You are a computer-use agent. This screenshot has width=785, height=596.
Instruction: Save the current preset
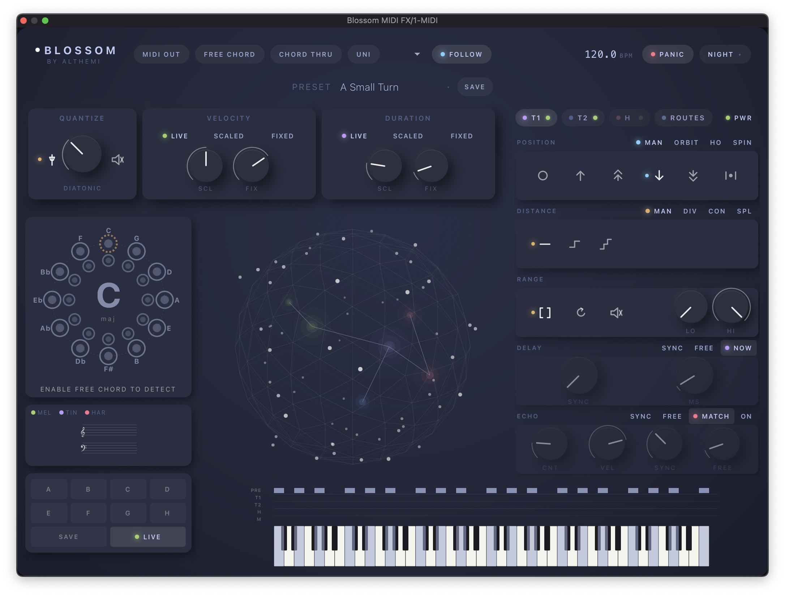[x=475, y=87]
